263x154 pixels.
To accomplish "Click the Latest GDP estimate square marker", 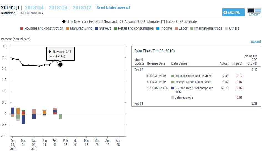I will (x=163, y=22).
